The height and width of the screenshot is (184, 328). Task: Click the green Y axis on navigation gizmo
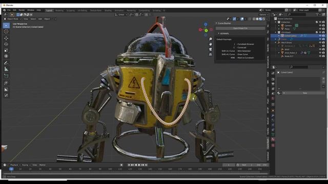point(206,31)
